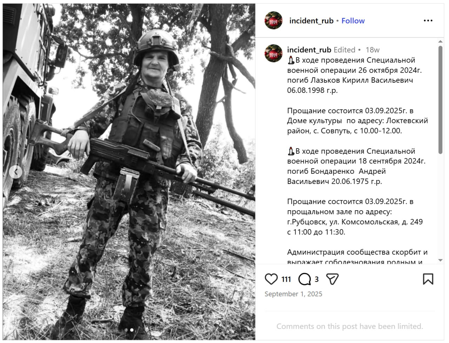Viewport: 449px width, 343px height.
Task: Share the post using the paper plane icon
Action: pos(332,279)
